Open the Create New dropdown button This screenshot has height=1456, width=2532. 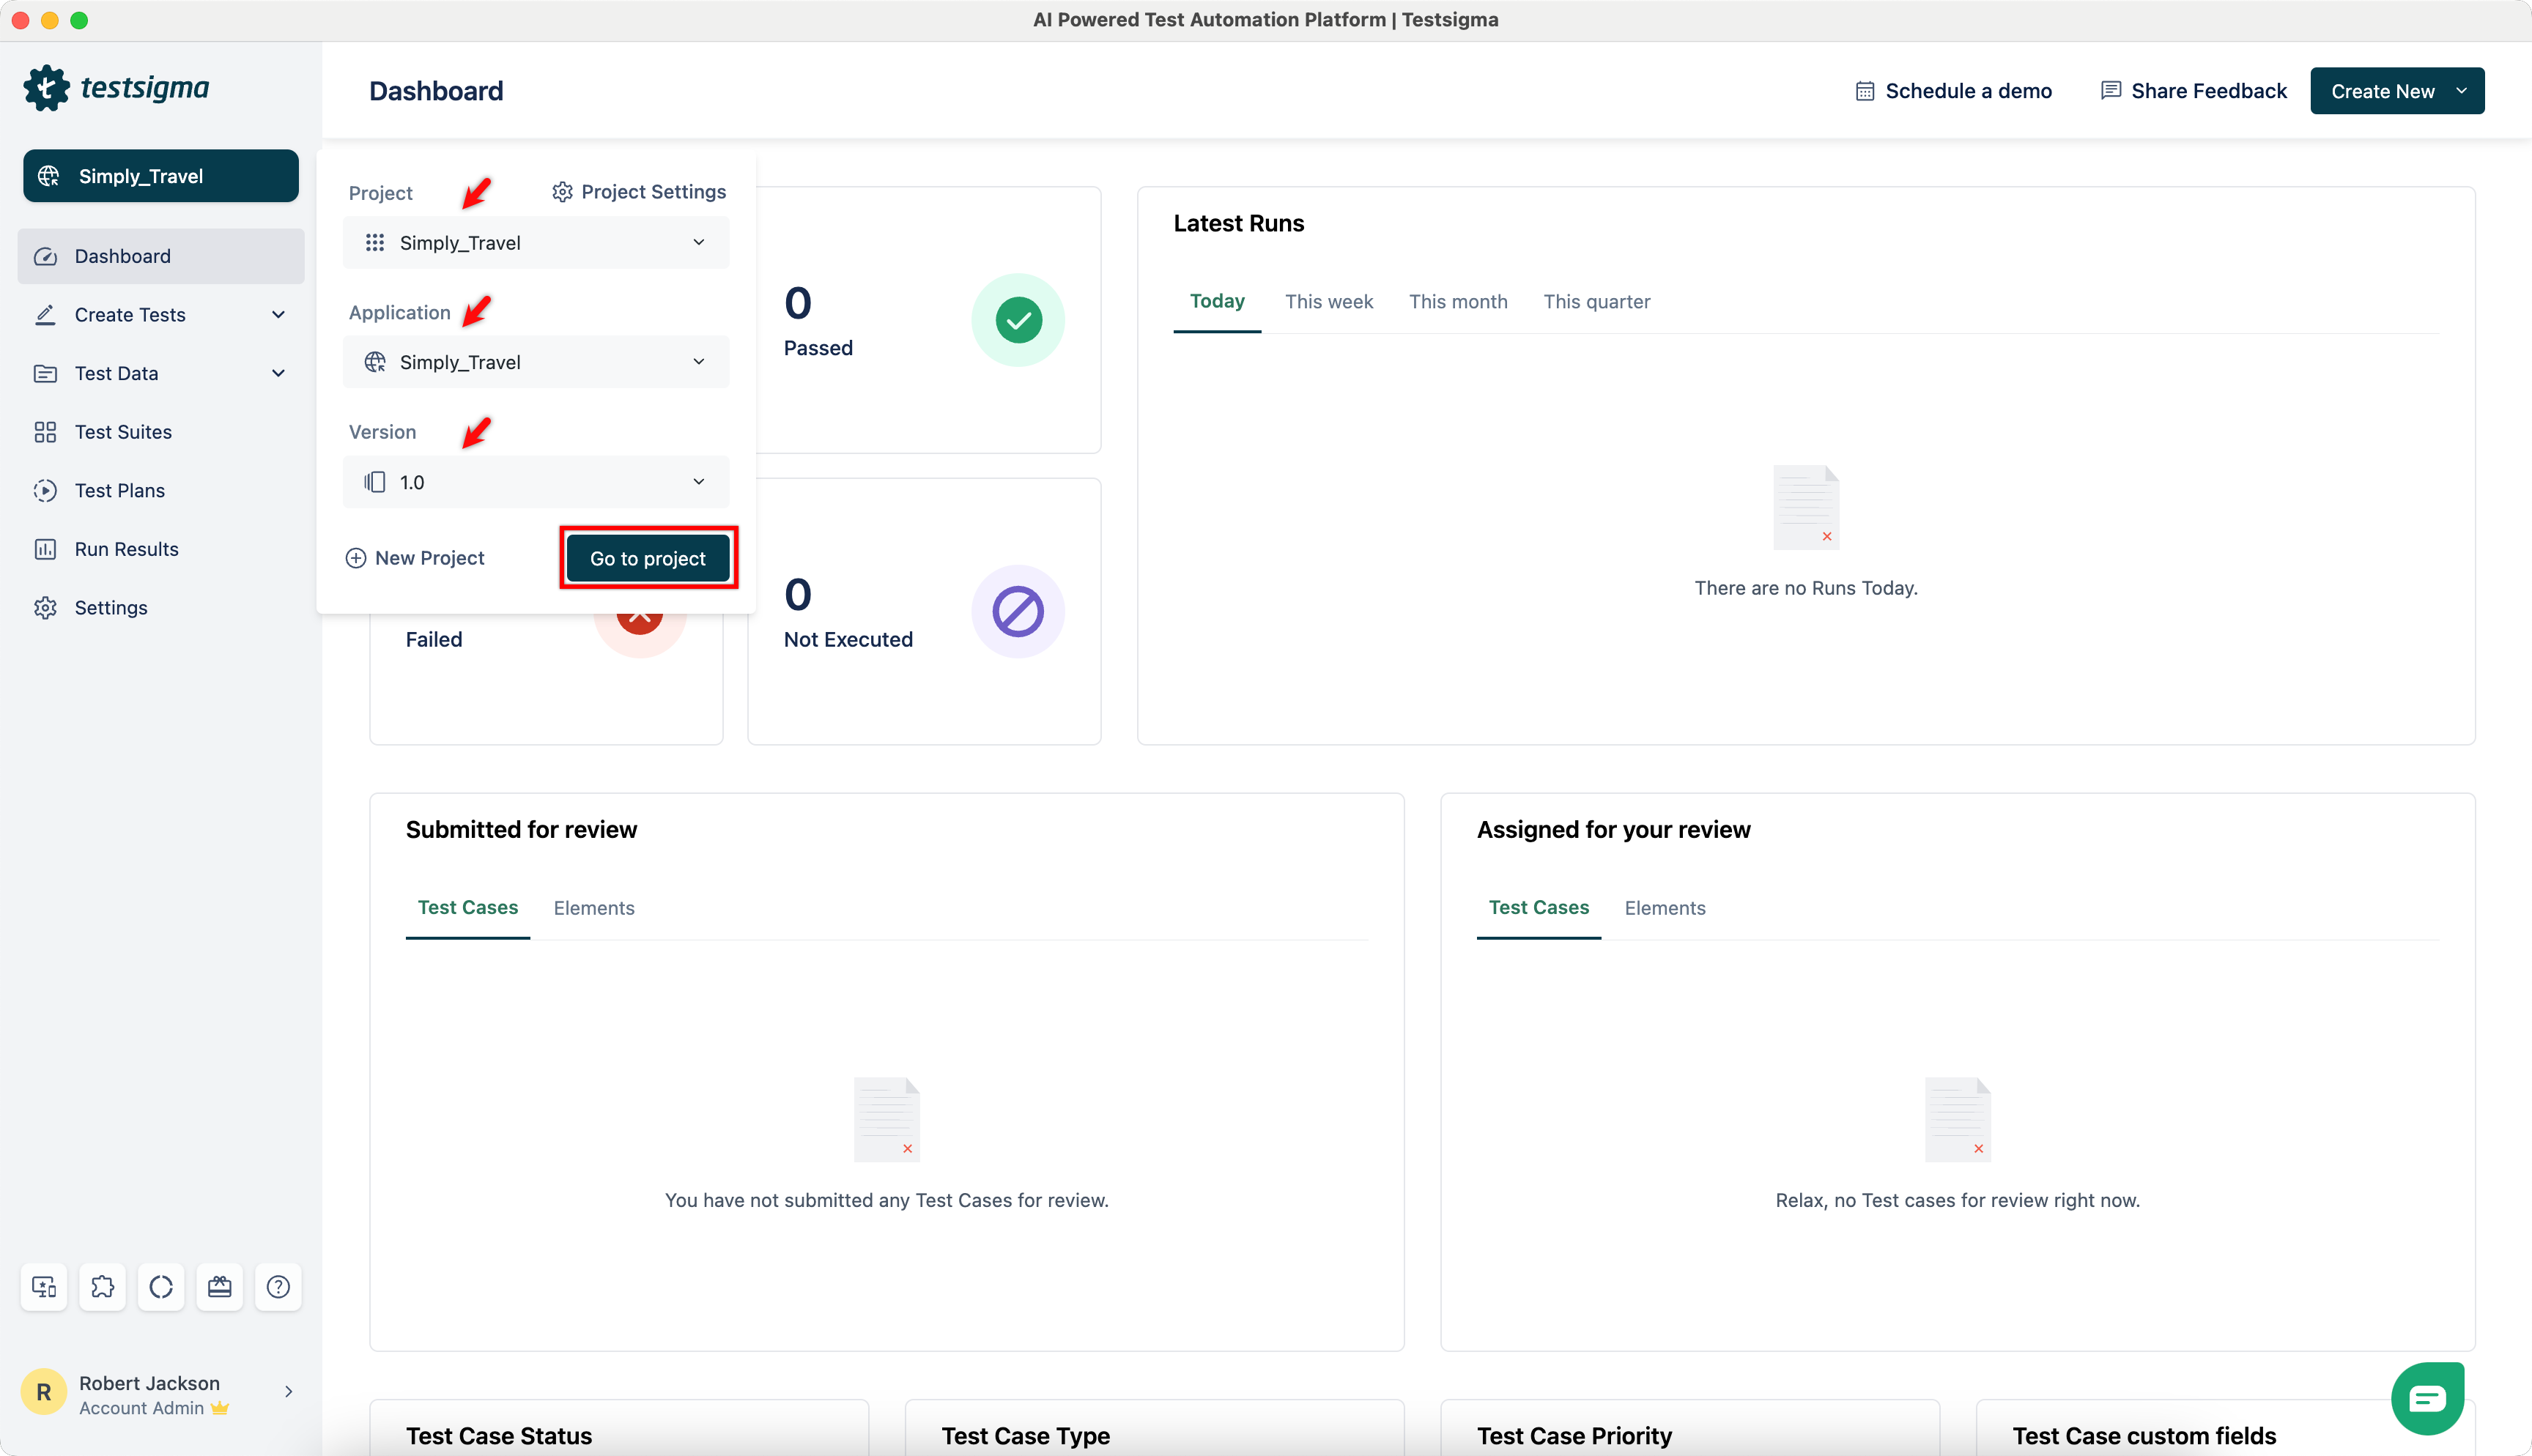tap(2397, 91)
